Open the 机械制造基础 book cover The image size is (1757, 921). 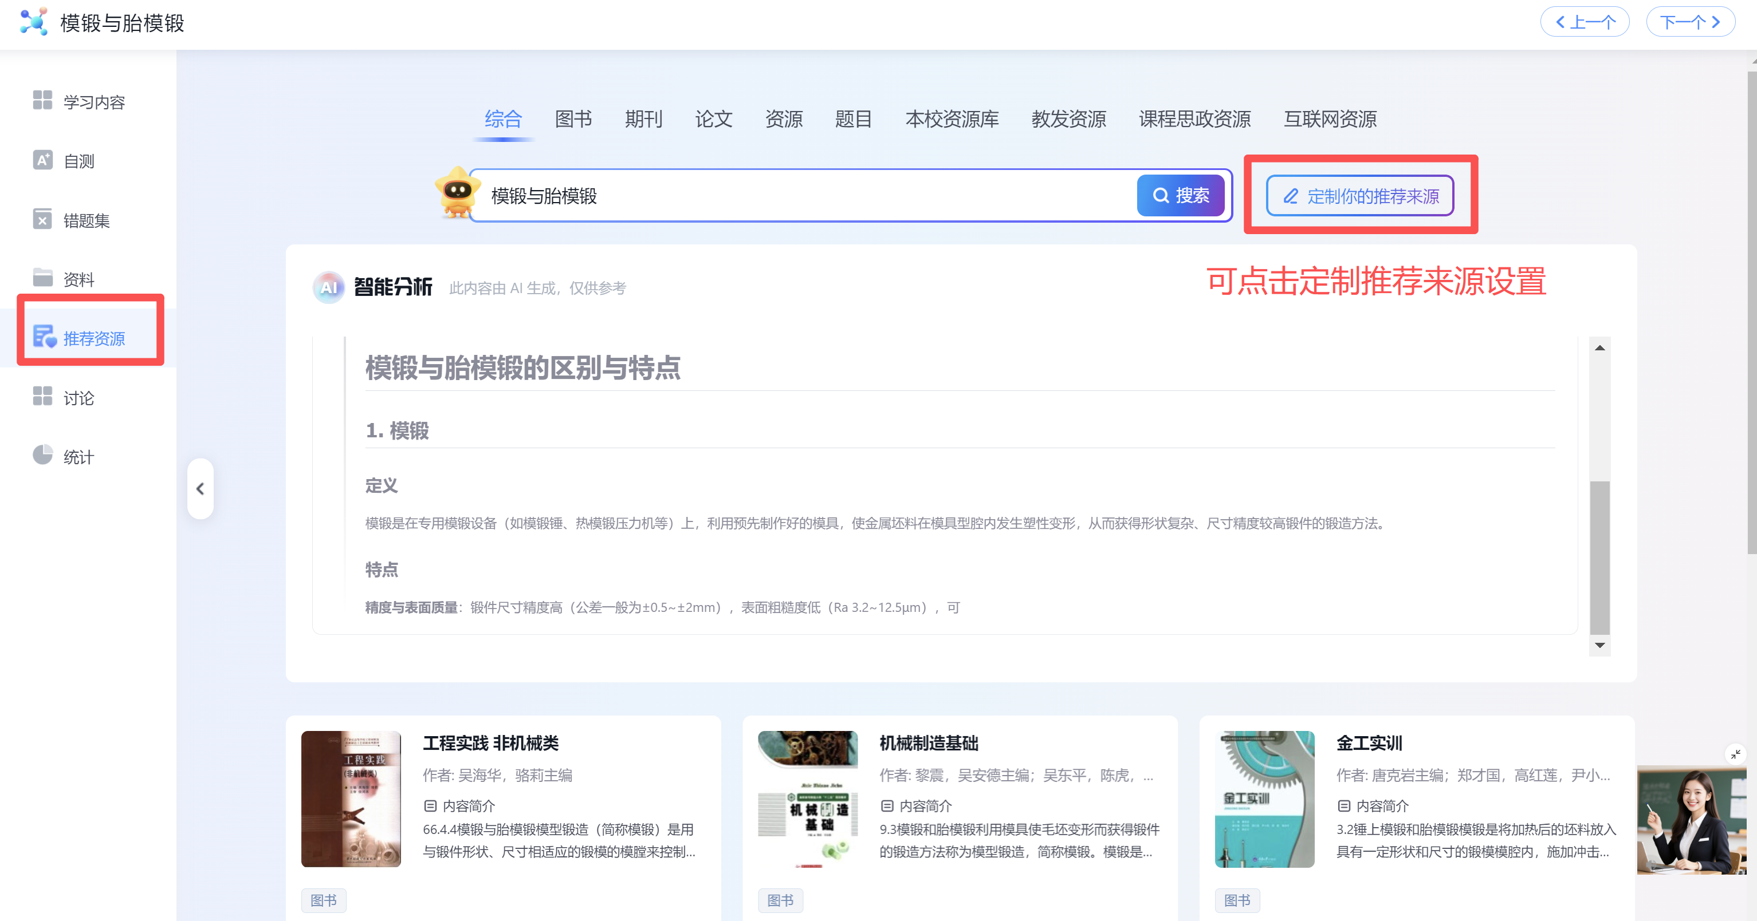click(x=808, y=799)
